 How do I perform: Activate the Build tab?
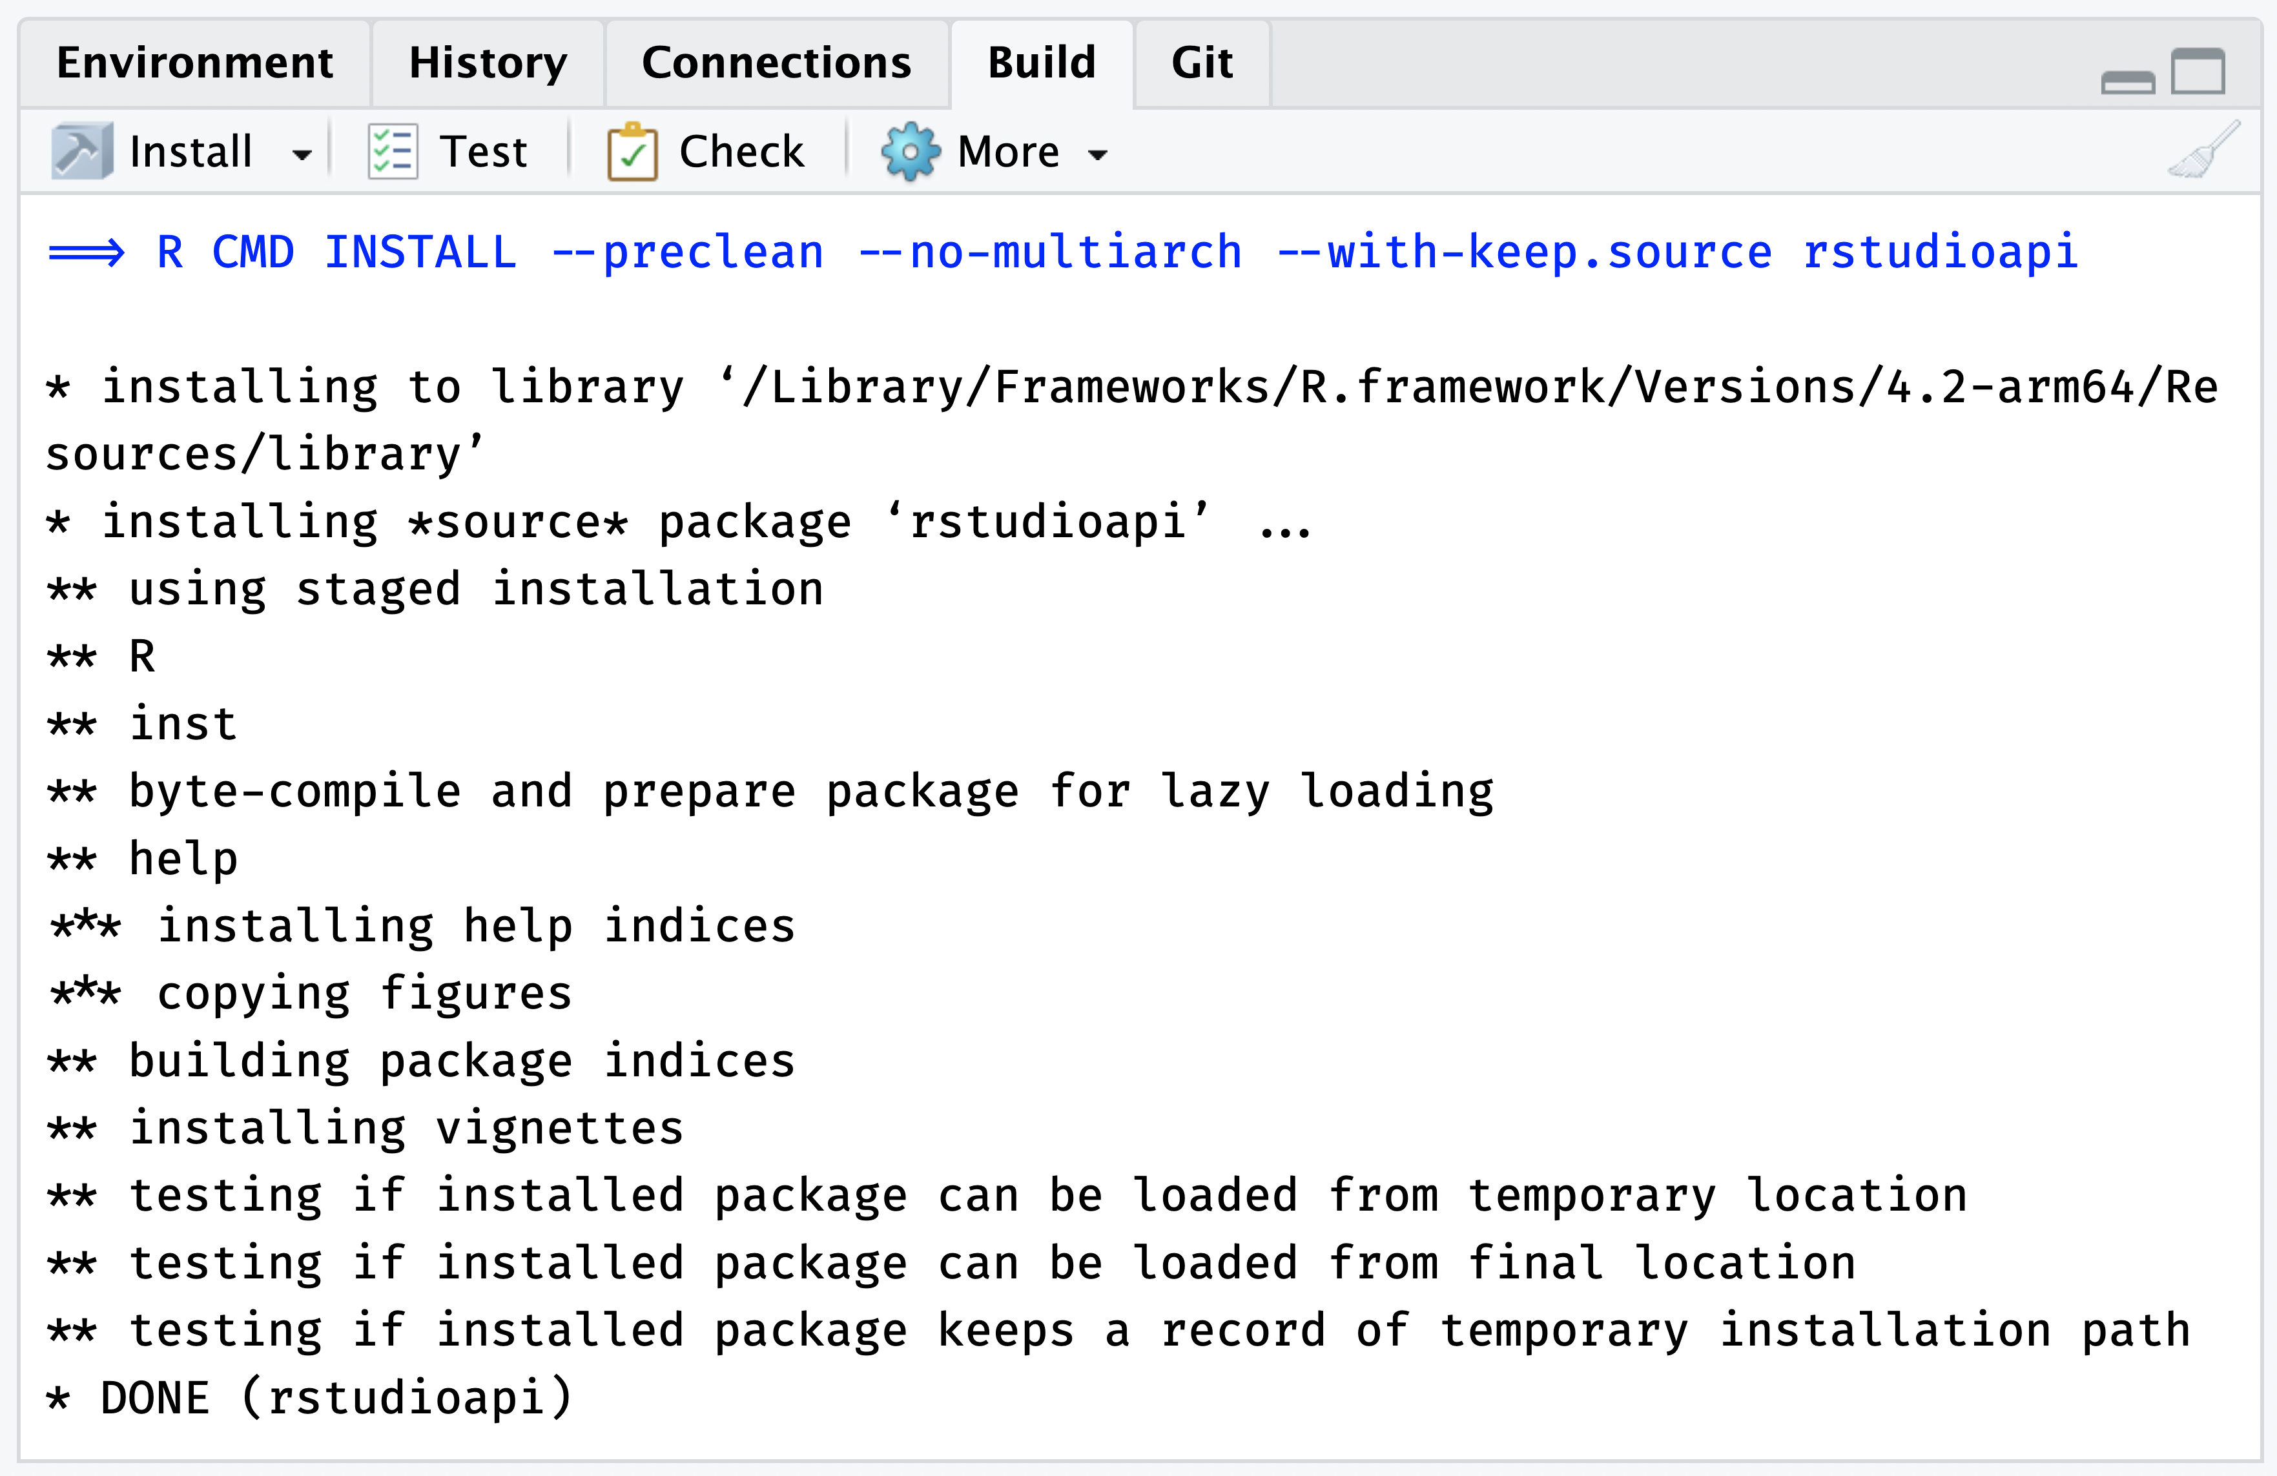tap(1041, 63)
